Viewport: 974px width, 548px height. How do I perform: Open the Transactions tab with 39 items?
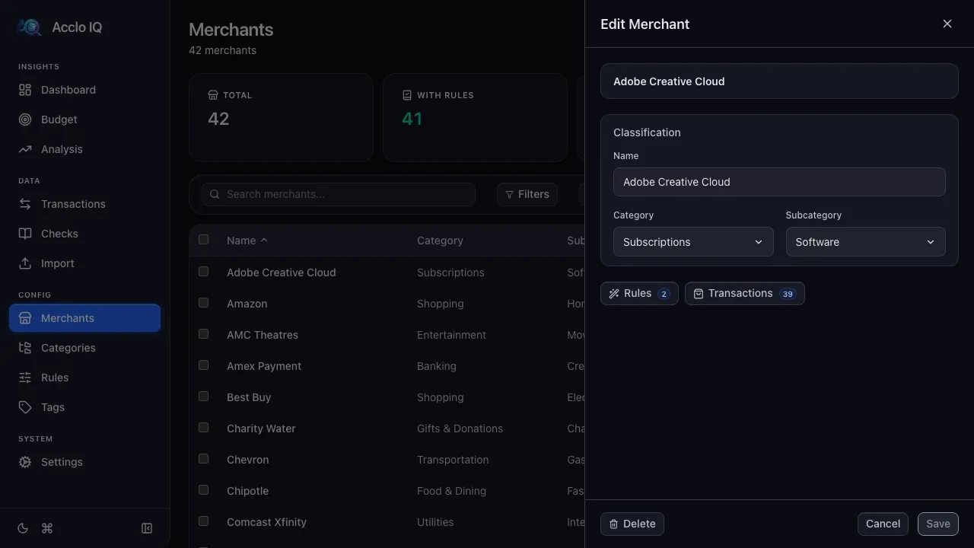tap(745, 294)
